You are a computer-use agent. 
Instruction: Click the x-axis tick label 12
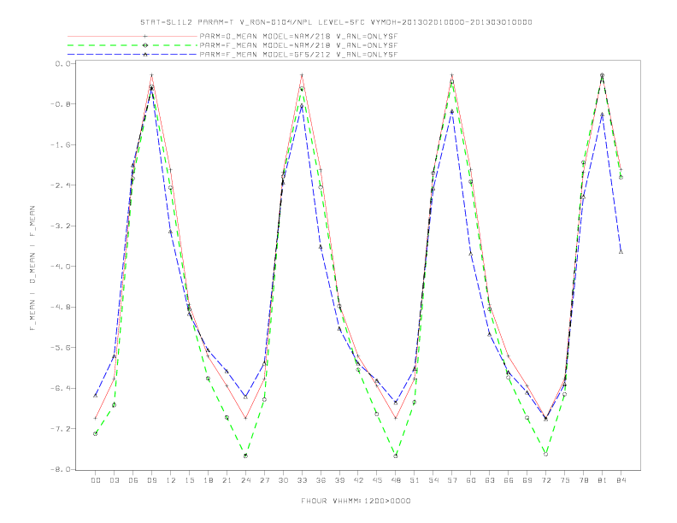(171, 480)
